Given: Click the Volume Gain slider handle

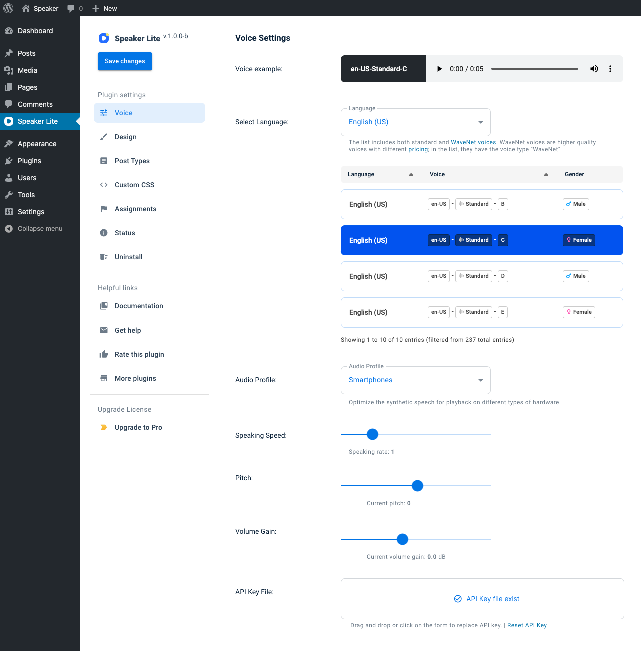Looking at the screenshot, I should point(402,539).
